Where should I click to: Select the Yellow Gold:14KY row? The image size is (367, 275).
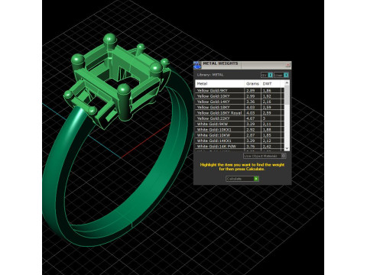(x=239, y=102)
